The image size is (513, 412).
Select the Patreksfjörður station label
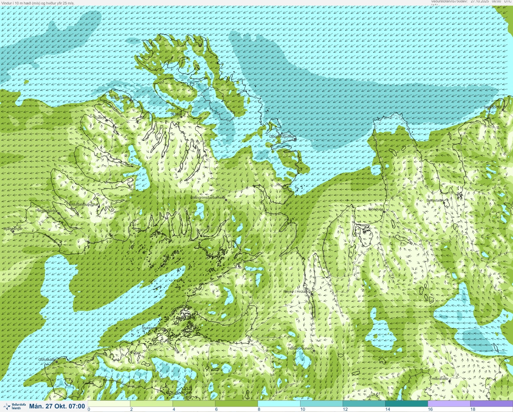pyautogui.click(x=46, y=210)
